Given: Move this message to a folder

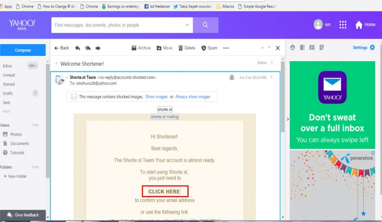Looking at the screenshot, I should (x=164, y=48).
